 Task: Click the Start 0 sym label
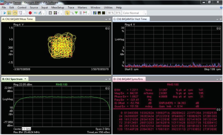pyautogui.click(x=132, y=69)
